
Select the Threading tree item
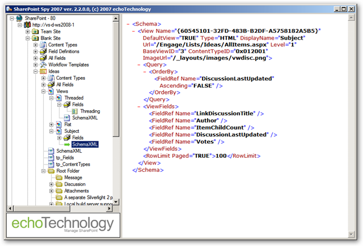(x=90, y=111)
